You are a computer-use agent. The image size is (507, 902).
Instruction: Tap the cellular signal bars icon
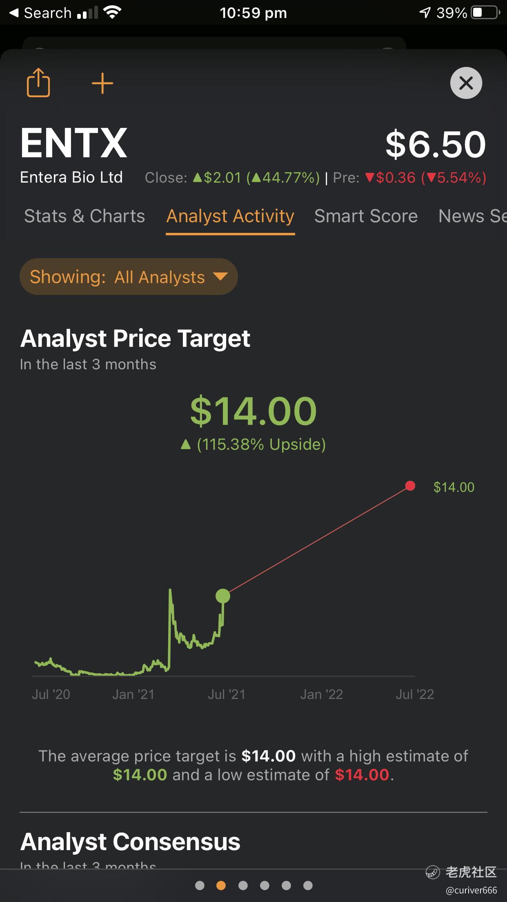[87, 13]
